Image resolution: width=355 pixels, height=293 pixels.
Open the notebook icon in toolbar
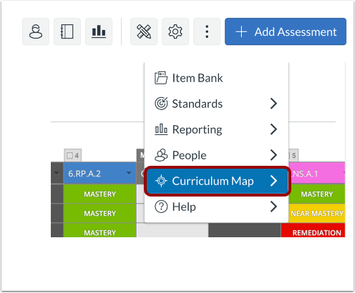point(67,31)
